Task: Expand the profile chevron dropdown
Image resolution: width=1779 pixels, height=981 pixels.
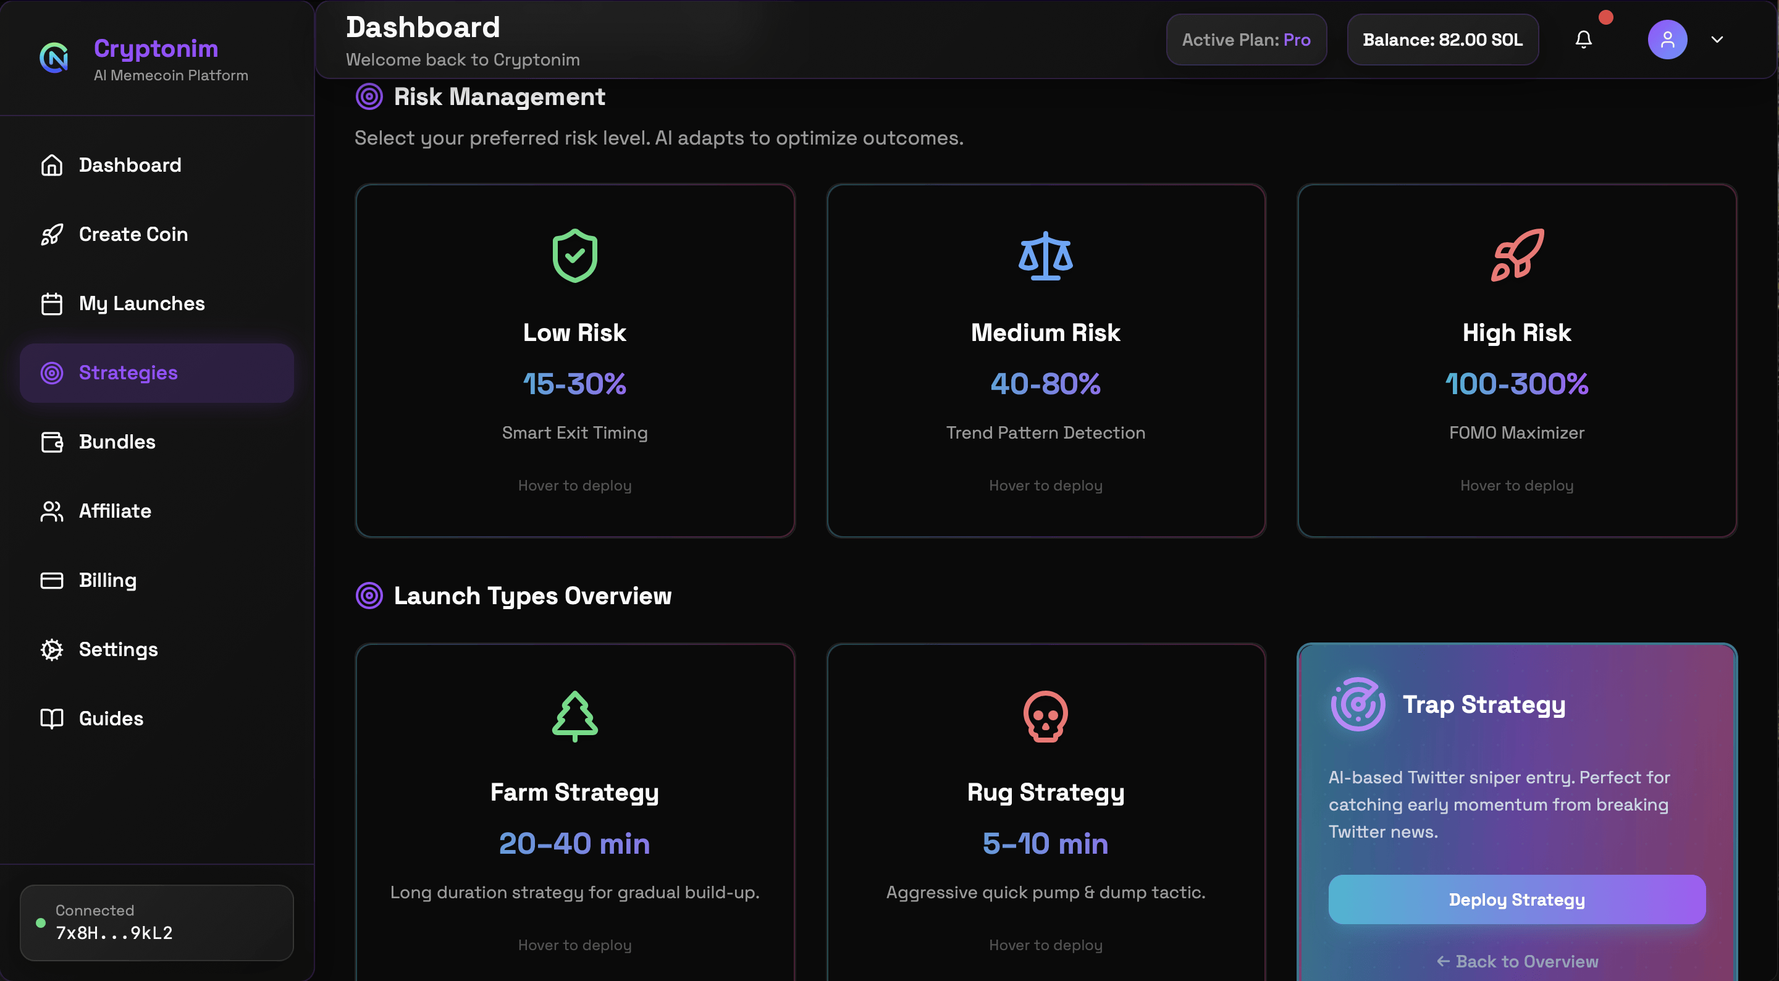Action: point(1717,40)
